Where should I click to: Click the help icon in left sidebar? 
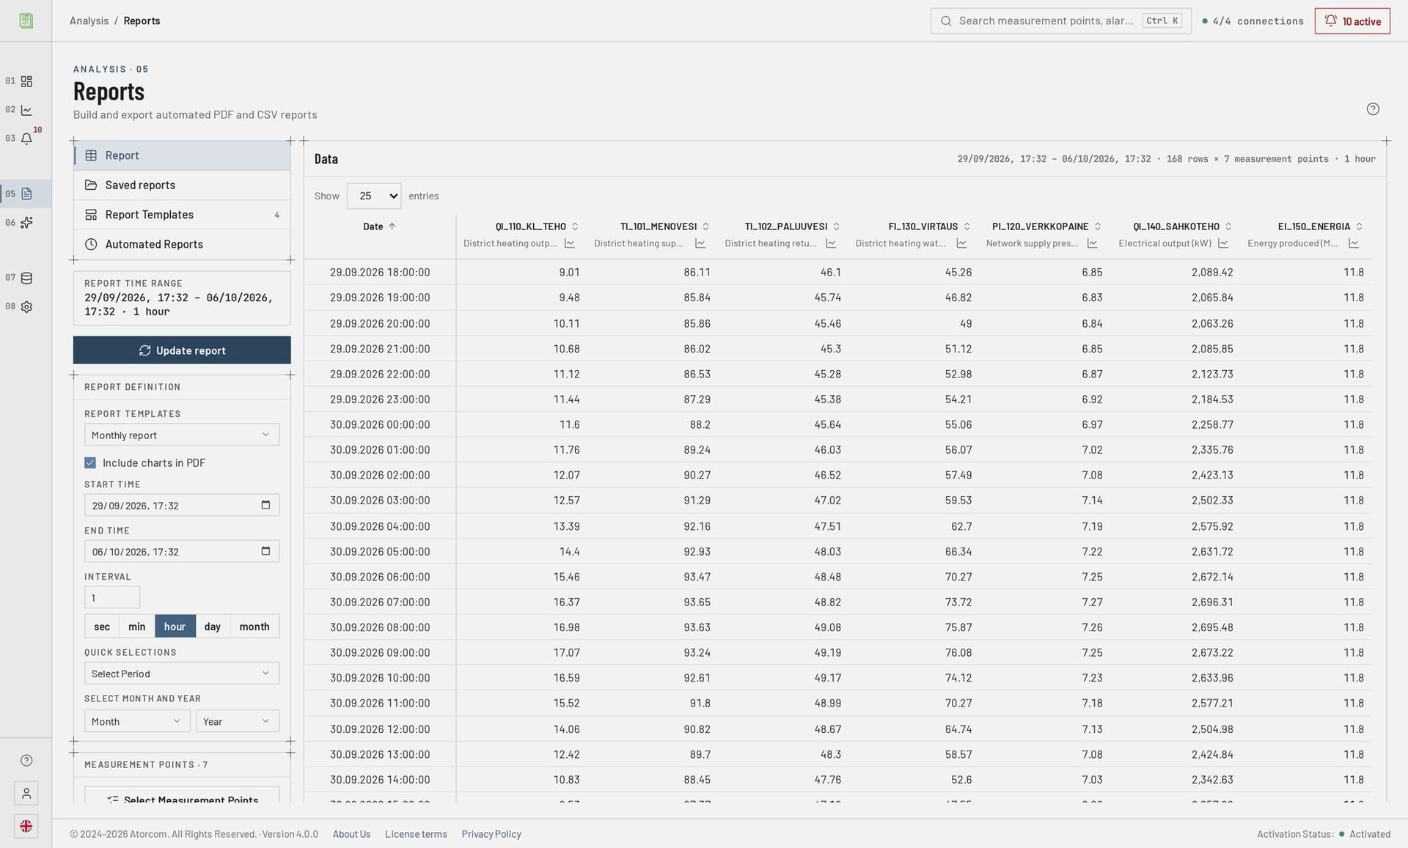(x=26, y=761)
